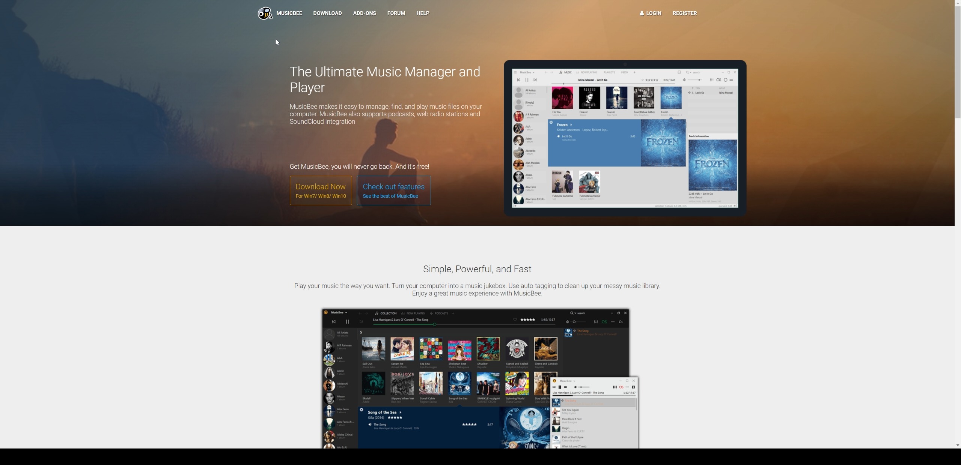This screenshot has height=465, width=961.
Task: Click the "Simple, Powerful, and Fast" heading
Action: 477,269
